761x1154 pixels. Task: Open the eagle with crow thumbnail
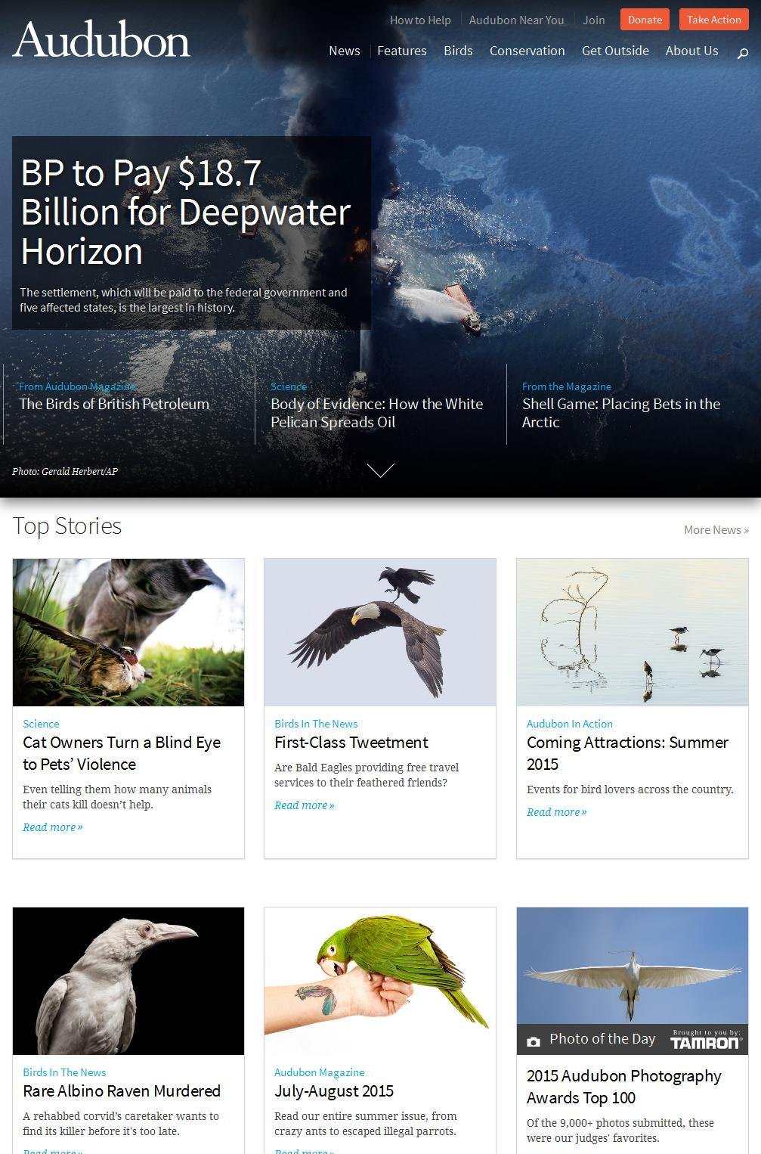pyautogui.click(x=380, y=632)
